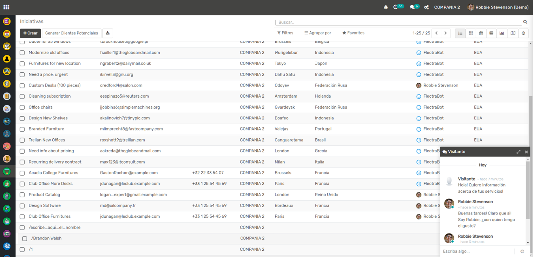Switch to calendar view
The image size is (533, 257).
(481, 33)
